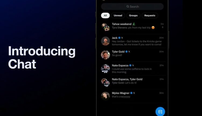This screenshot has height=116, width=202.
Task: Open the Nate Esparza, Tyler Gold group chat
Action: click(x=133, y=82)
